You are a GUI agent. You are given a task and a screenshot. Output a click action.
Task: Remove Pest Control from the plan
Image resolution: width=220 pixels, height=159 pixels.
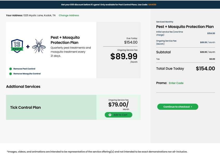tap(24, 69)
